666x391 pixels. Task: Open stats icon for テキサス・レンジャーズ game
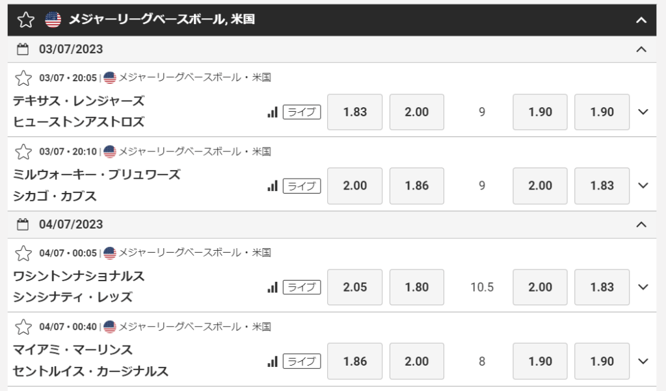coord(273,112)
